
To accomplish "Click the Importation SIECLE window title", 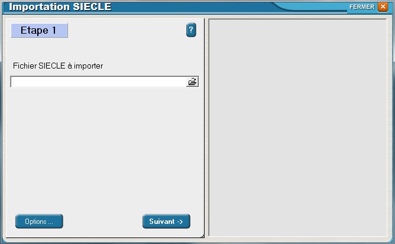I will click(60, 6).
